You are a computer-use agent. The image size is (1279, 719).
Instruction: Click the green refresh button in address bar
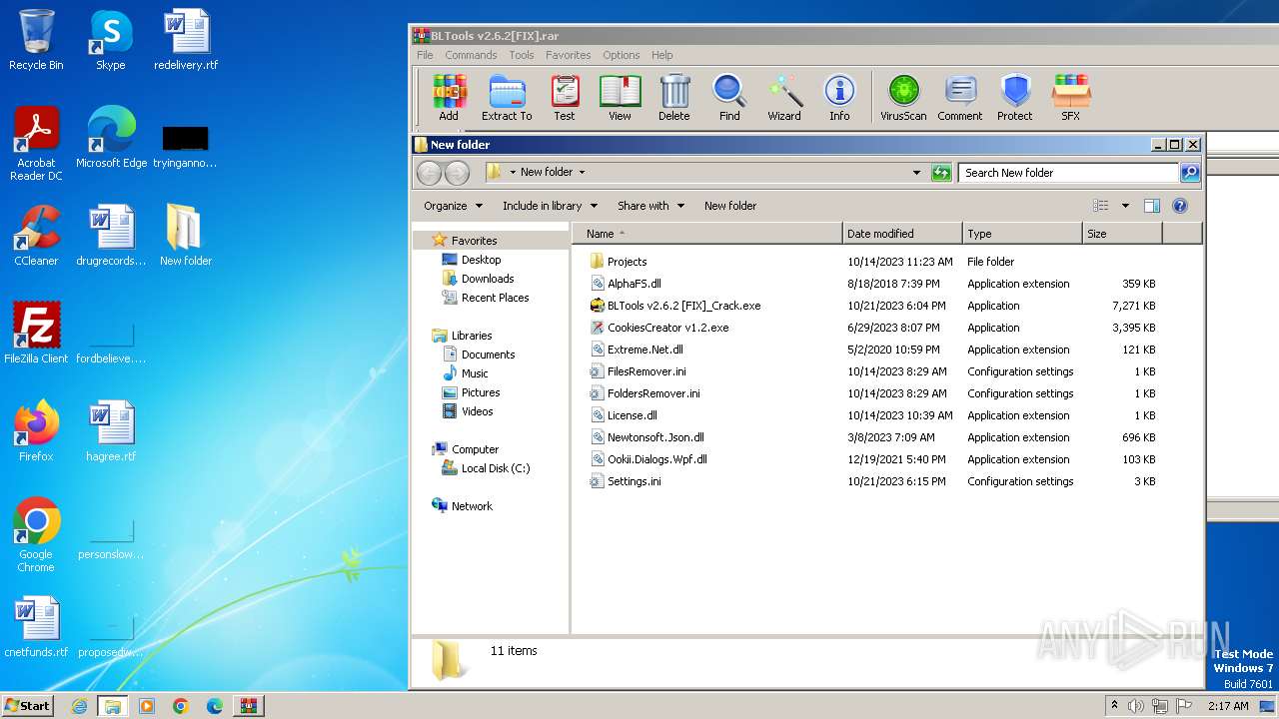point(941,173)
